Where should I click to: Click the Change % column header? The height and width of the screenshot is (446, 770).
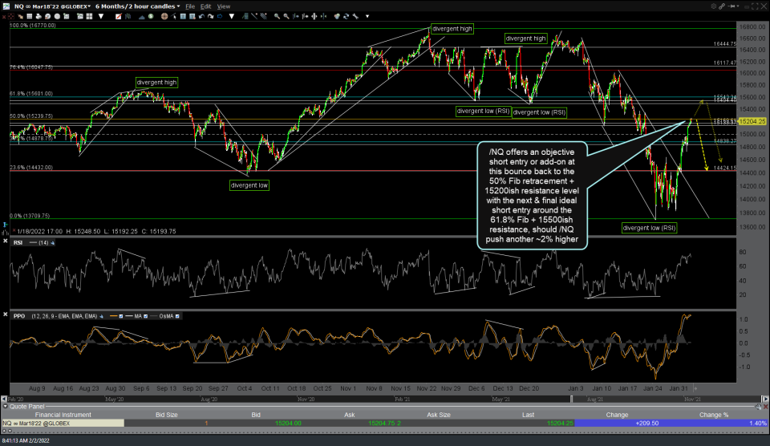[714, 415]
